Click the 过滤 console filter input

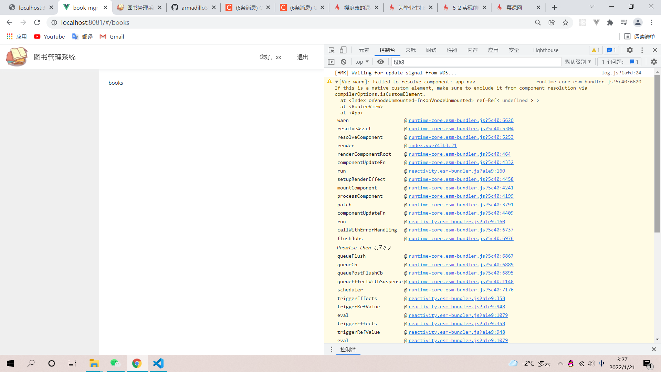(475, 62)
